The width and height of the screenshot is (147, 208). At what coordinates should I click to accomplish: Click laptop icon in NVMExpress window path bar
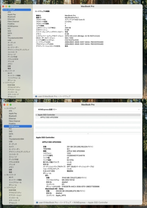pos(37,203)
